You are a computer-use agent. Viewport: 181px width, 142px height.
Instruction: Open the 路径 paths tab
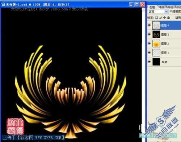(170, 7)
